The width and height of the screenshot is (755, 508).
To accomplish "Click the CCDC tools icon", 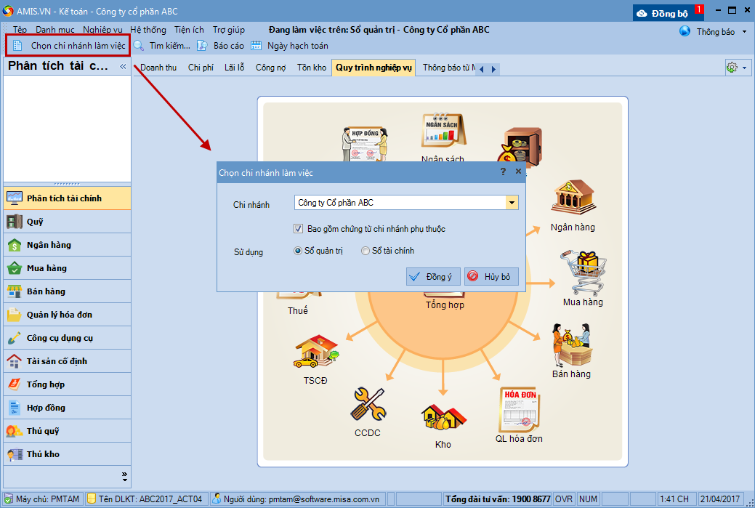I will (x=367, y=404).
